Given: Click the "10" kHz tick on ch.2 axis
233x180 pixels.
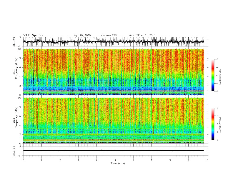Looking at the screenshot, I should 20,98.
